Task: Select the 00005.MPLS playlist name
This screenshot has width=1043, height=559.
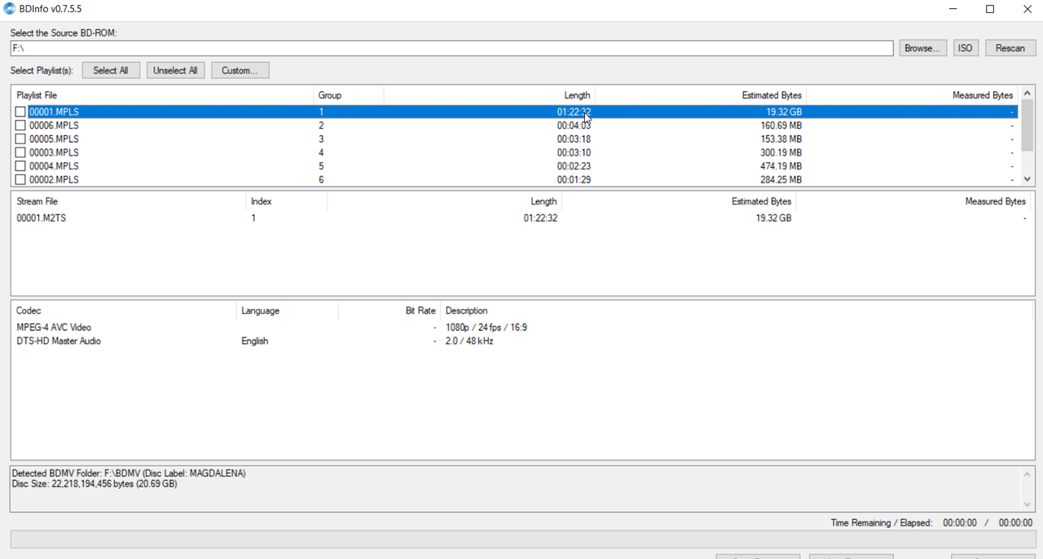Action: coord(54,139)
